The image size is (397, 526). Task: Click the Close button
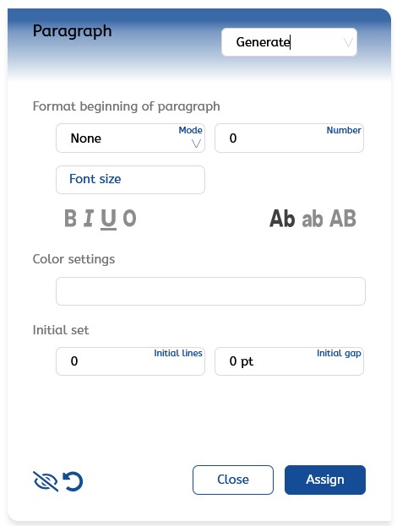point(233,480)
